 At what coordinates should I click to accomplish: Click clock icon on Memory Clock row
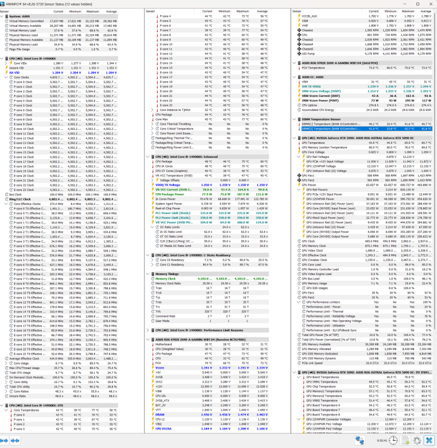[153, 279]
